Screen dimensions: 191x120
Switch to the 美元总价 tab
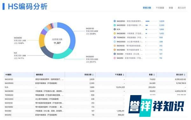click(182, 8)
